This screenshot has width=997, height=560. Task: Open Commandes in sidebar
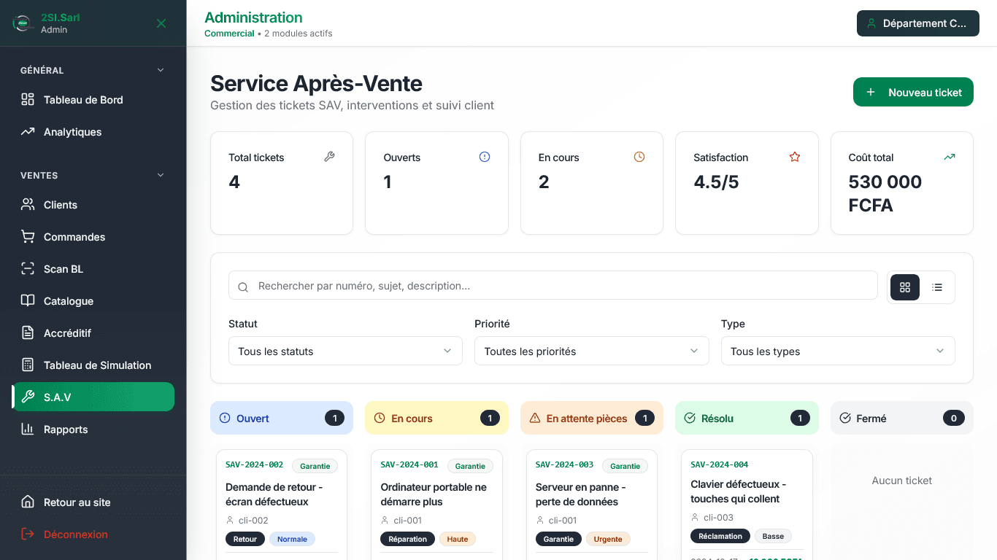[93, 237]
